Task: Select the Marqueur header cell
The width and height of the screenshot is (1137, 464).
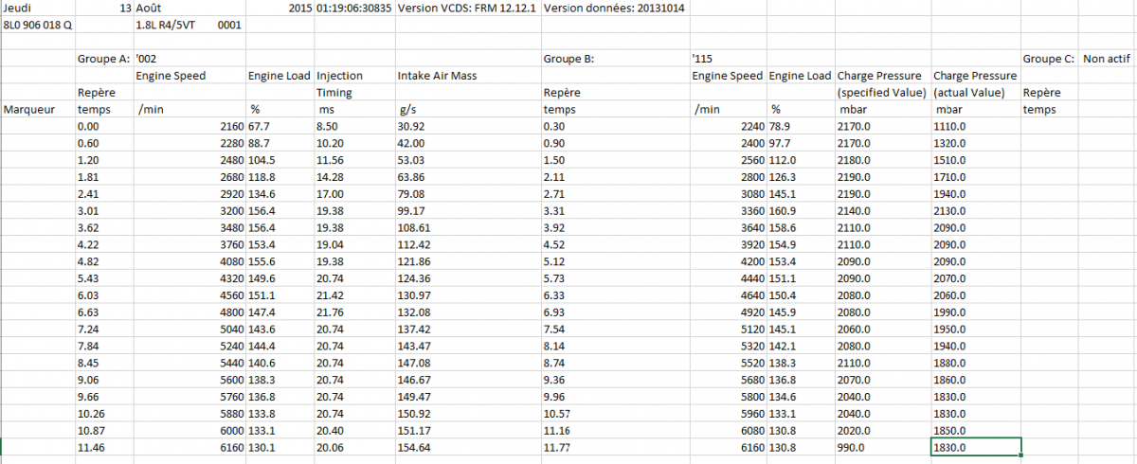Action: click(28, 110)
